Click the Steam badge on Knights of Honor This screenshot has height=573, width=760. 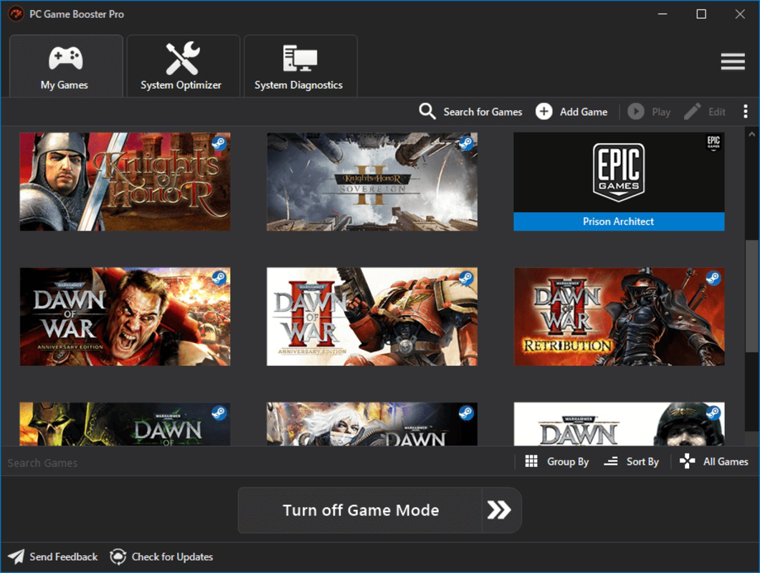221,144
